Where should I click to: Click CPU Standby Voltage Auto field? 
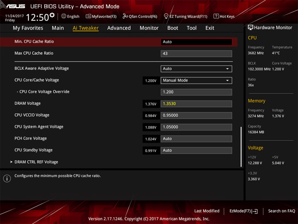tap(196, 150)
